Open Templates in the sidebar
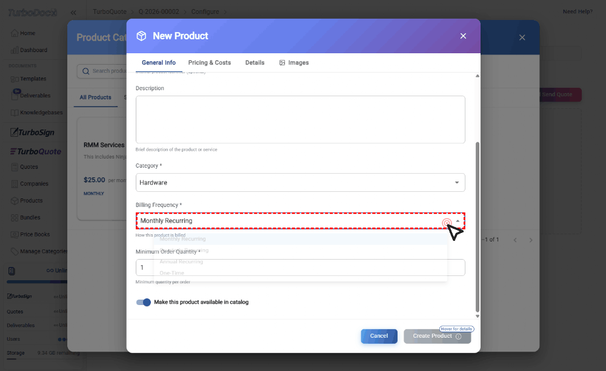Screen dimensions: 606x371 (x=28, y=79)
